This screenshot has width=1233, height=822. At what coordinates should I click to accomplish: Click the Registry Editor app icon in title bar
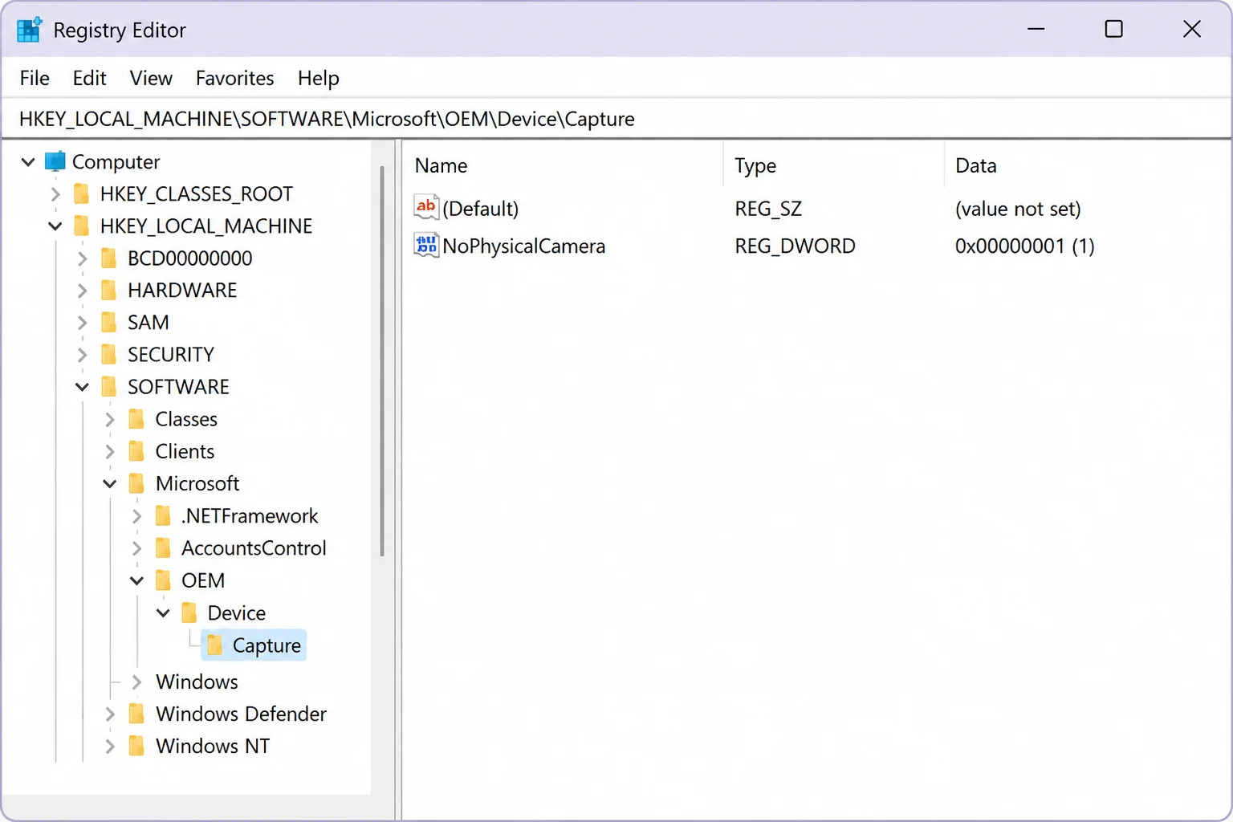pos(29,30)
